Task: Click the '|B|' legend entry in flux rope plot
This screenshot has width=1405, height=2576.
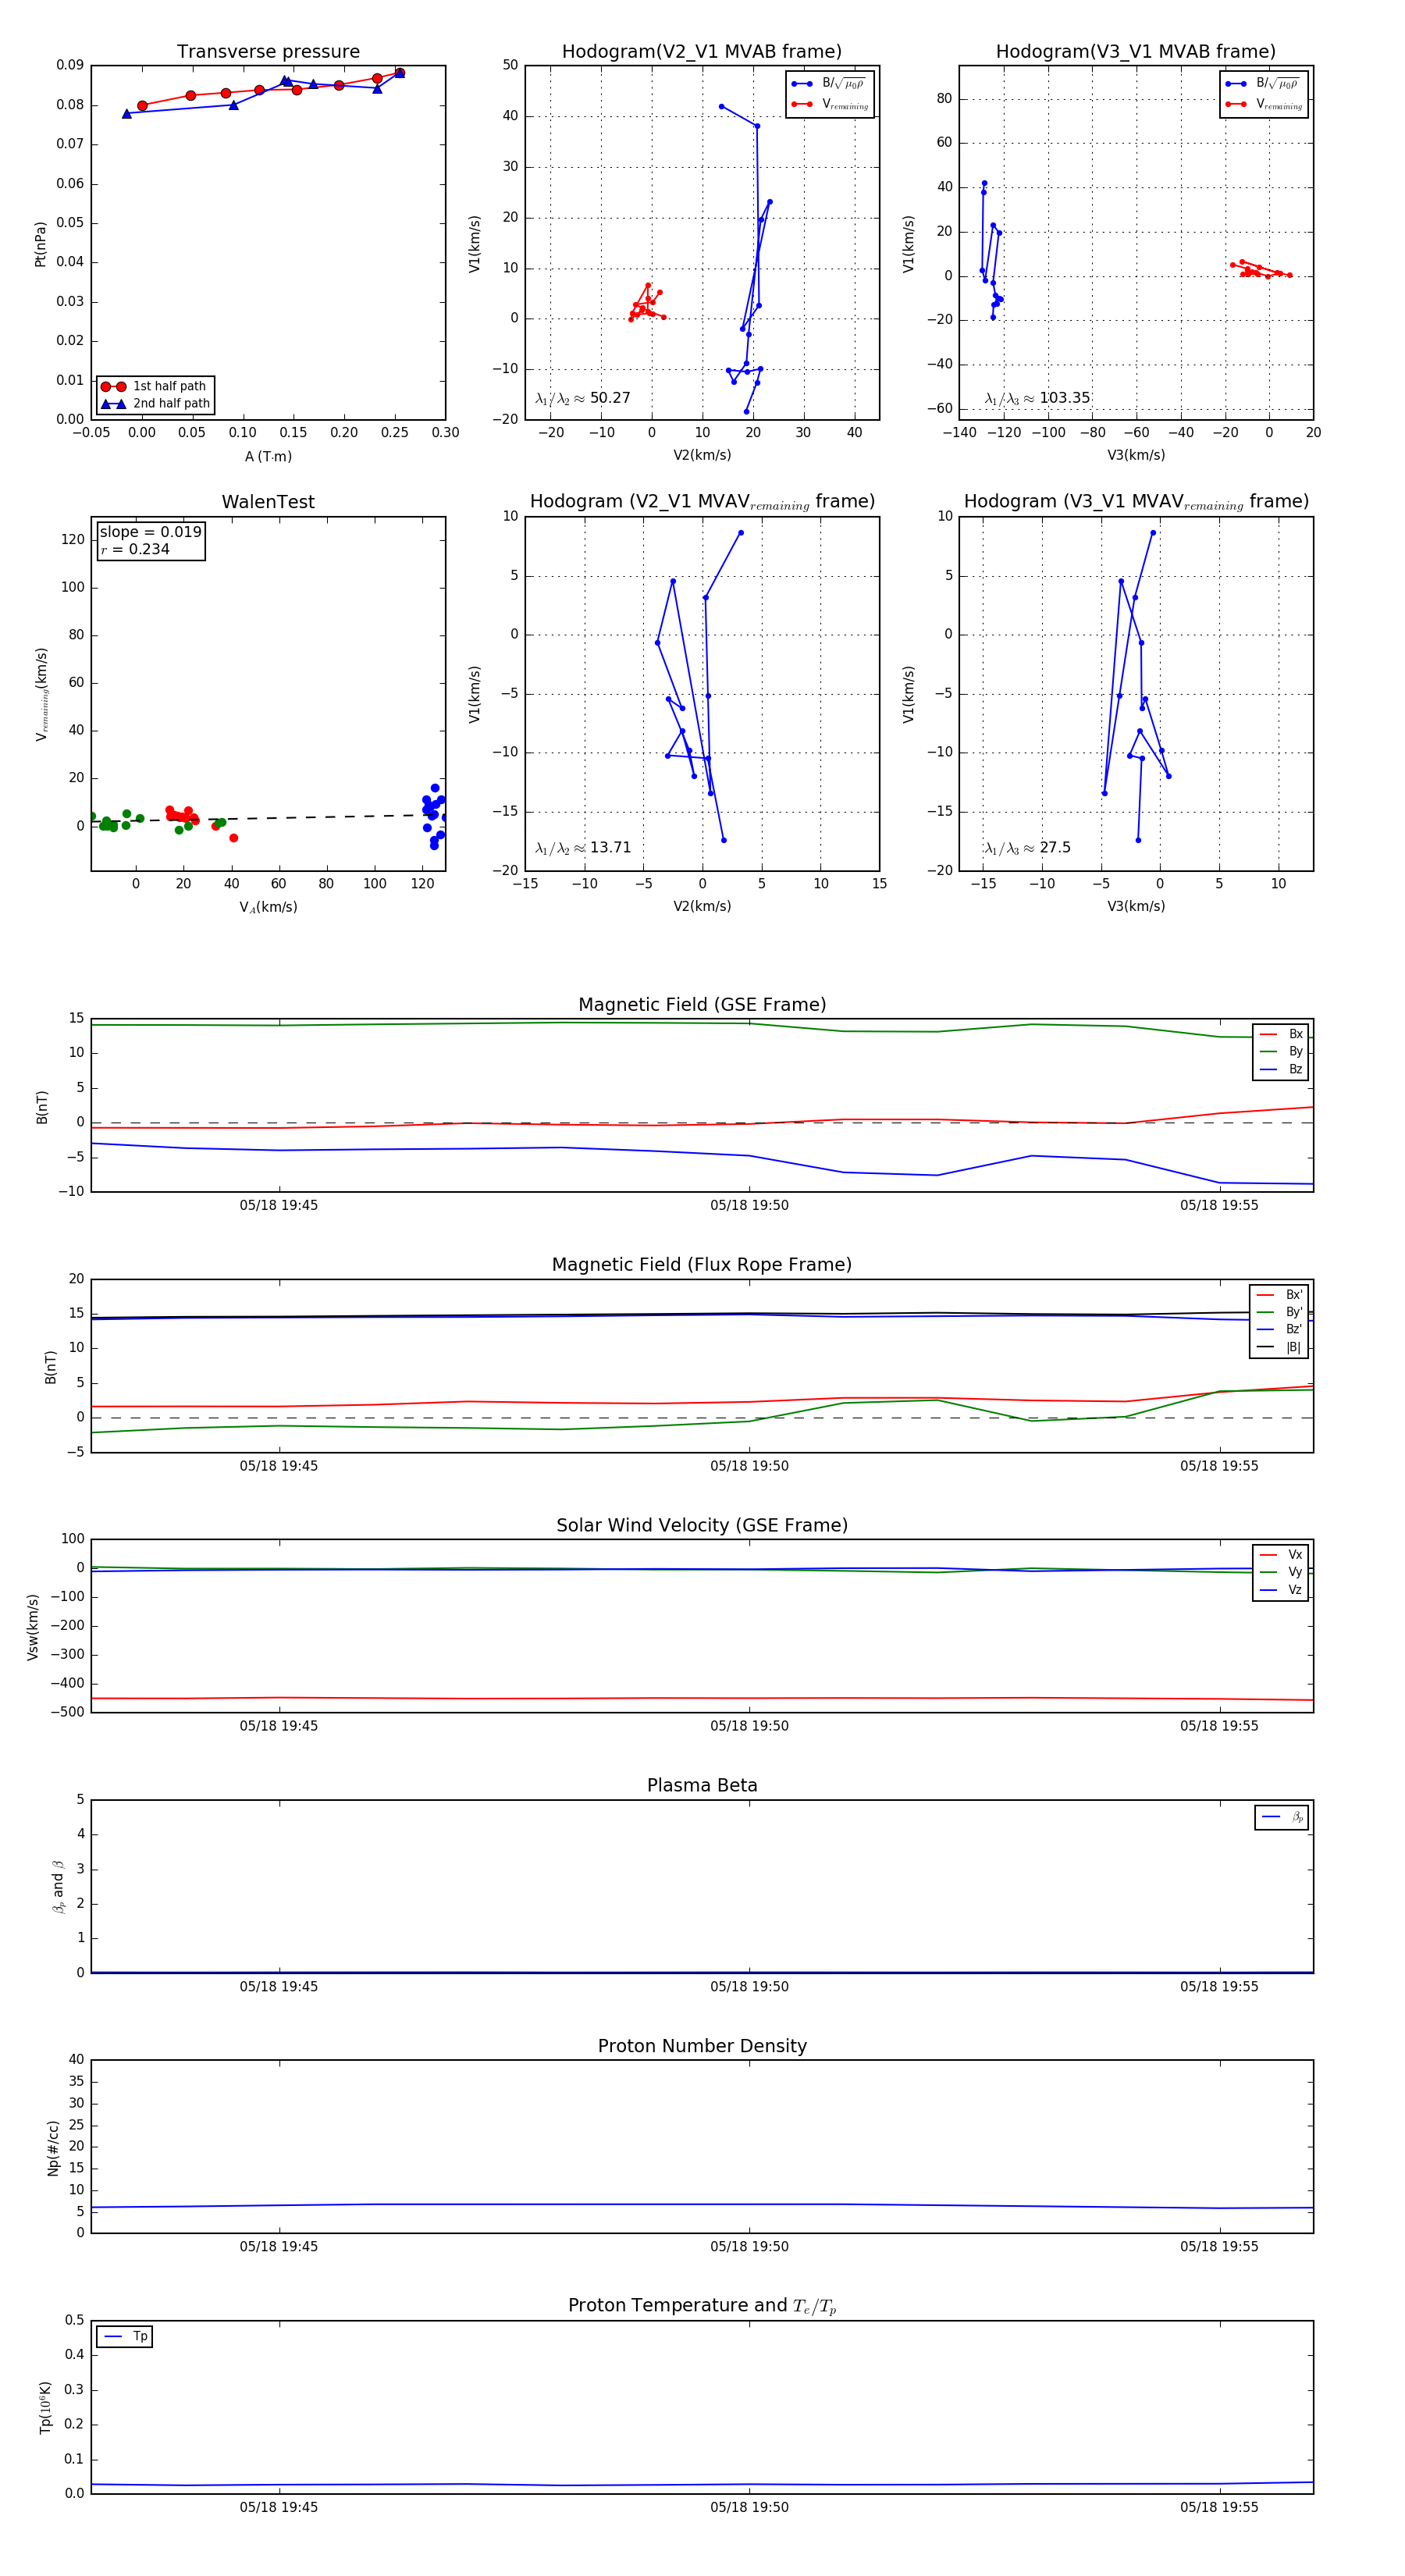Action: (1279, 1347)
